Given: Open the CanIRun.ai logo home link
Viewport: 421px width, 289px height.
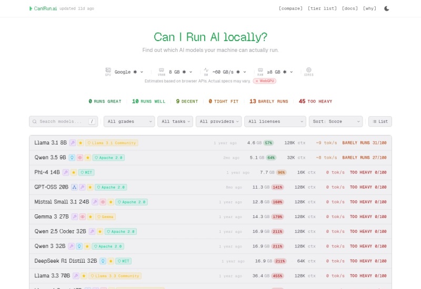Looking at the screenshot, I should pos(43,8).
